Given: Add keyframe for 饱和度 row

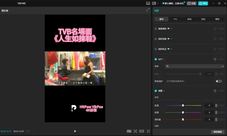Looking at the screenshot, I should pos(221,119).
